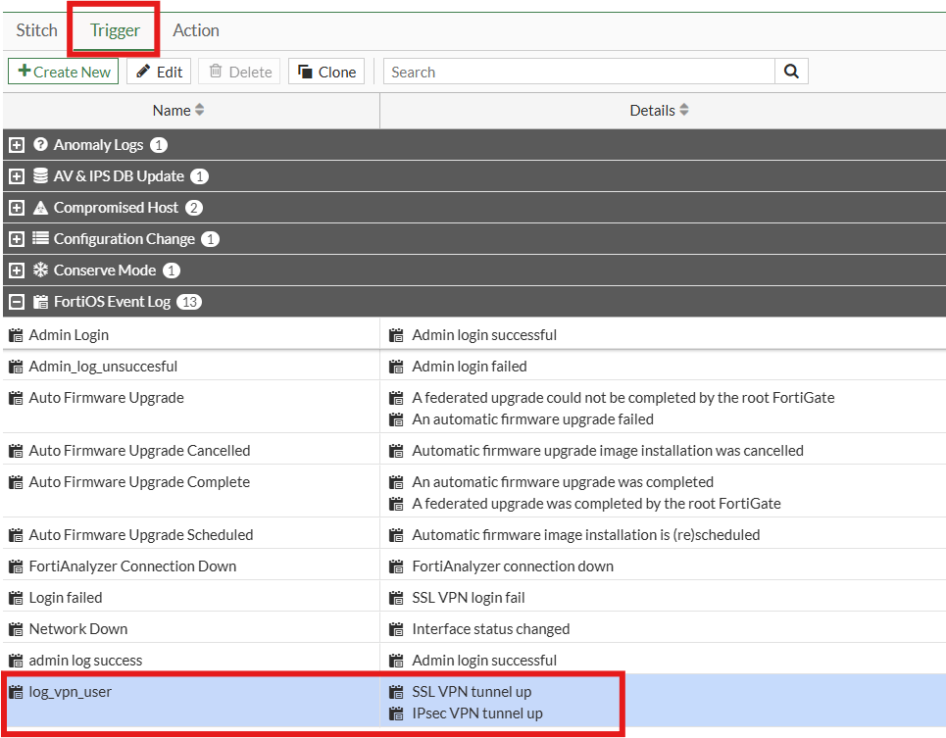Image resolution: width=946 pixels, height=738 pixels.
Task: Click the icon beside SSL VPN tunnel up
Action: (x=396, y=692)
